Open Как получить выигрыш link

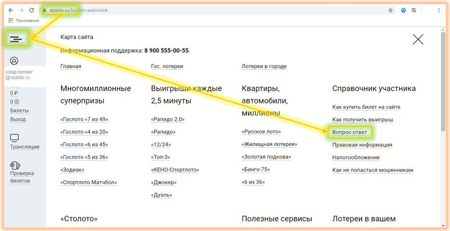363,120
